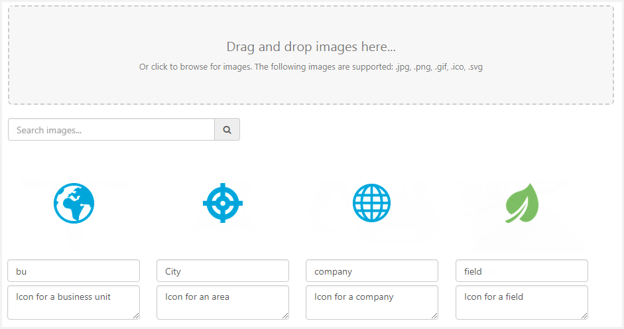
Task: Select the Earth globe icon for bu
Action: (74, 203)
